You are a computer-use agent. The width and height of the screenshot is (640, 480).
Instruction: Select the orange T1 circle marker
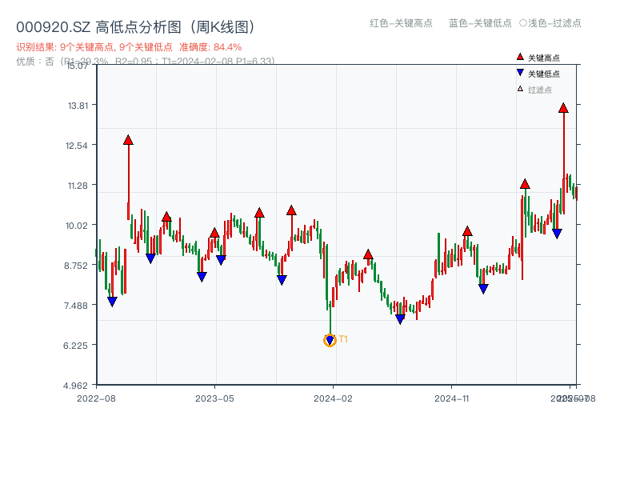(x=330, y=341)
